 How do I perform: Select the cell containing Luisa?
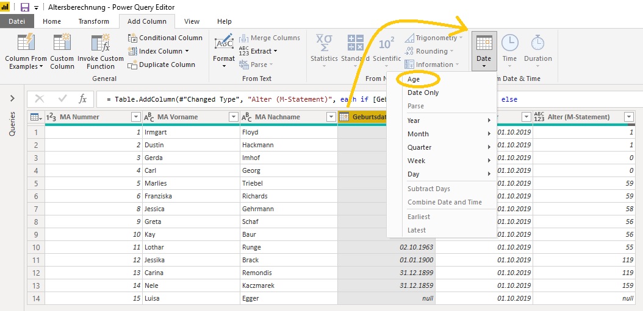192,298
